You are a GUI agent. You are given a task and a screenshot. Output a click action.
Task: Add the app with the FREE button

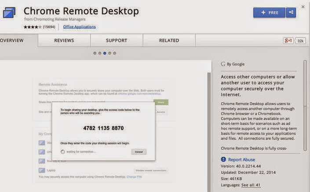(269, 13)
